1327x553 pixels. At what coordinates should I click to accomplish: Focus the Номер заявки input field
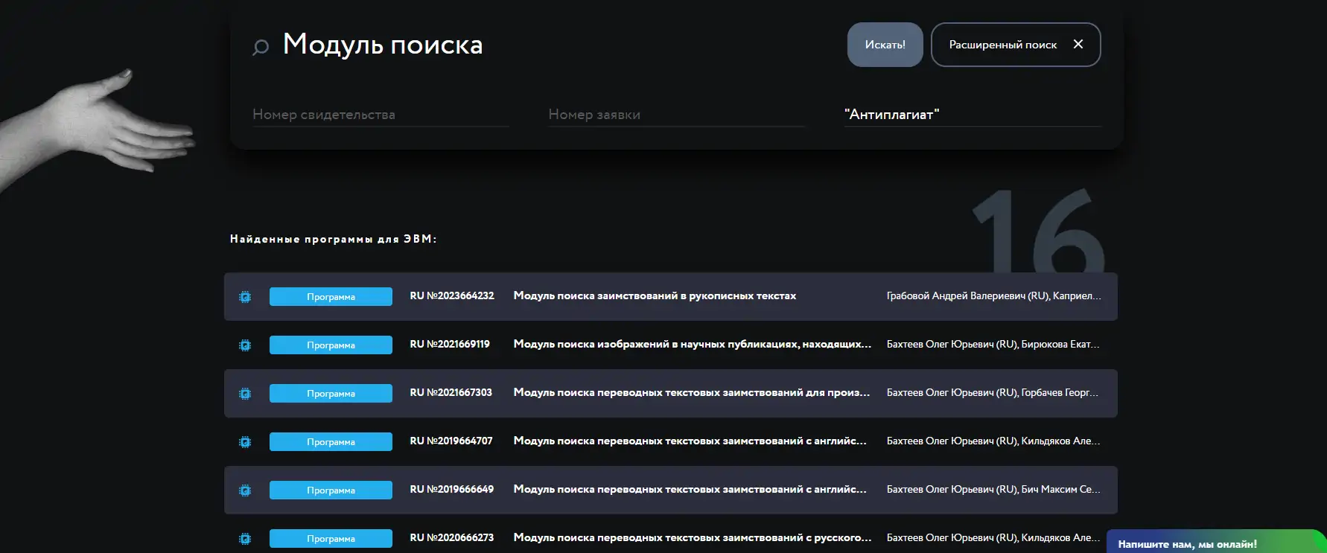pos(676,115)
